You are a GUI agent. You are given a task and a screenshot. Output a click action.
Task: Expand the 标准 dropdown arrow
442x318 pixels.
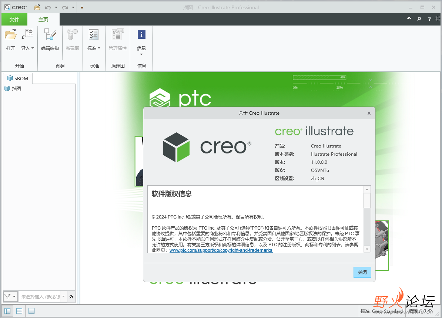pos(99,48)
